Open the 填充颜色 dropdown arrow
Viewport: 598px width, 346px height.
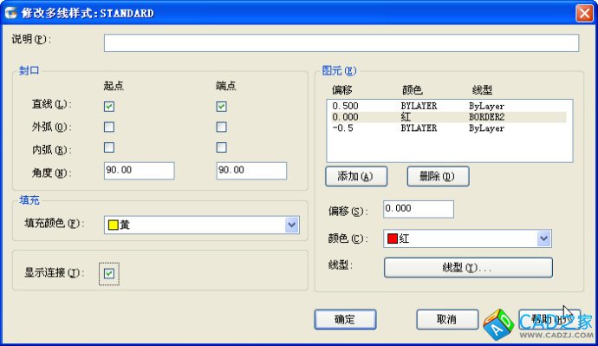pyautogui.click(x=292, y=225)
